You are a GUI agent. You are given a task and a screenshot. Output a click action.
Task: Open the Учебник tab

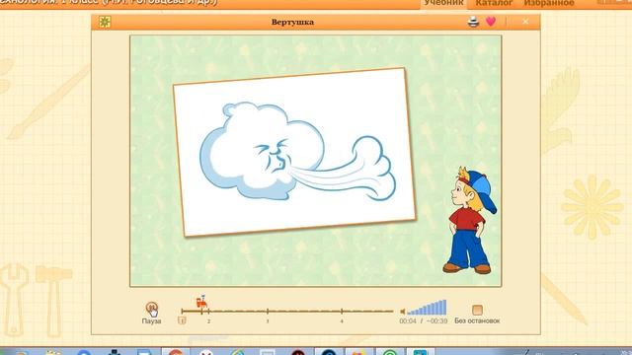[443, 3]
